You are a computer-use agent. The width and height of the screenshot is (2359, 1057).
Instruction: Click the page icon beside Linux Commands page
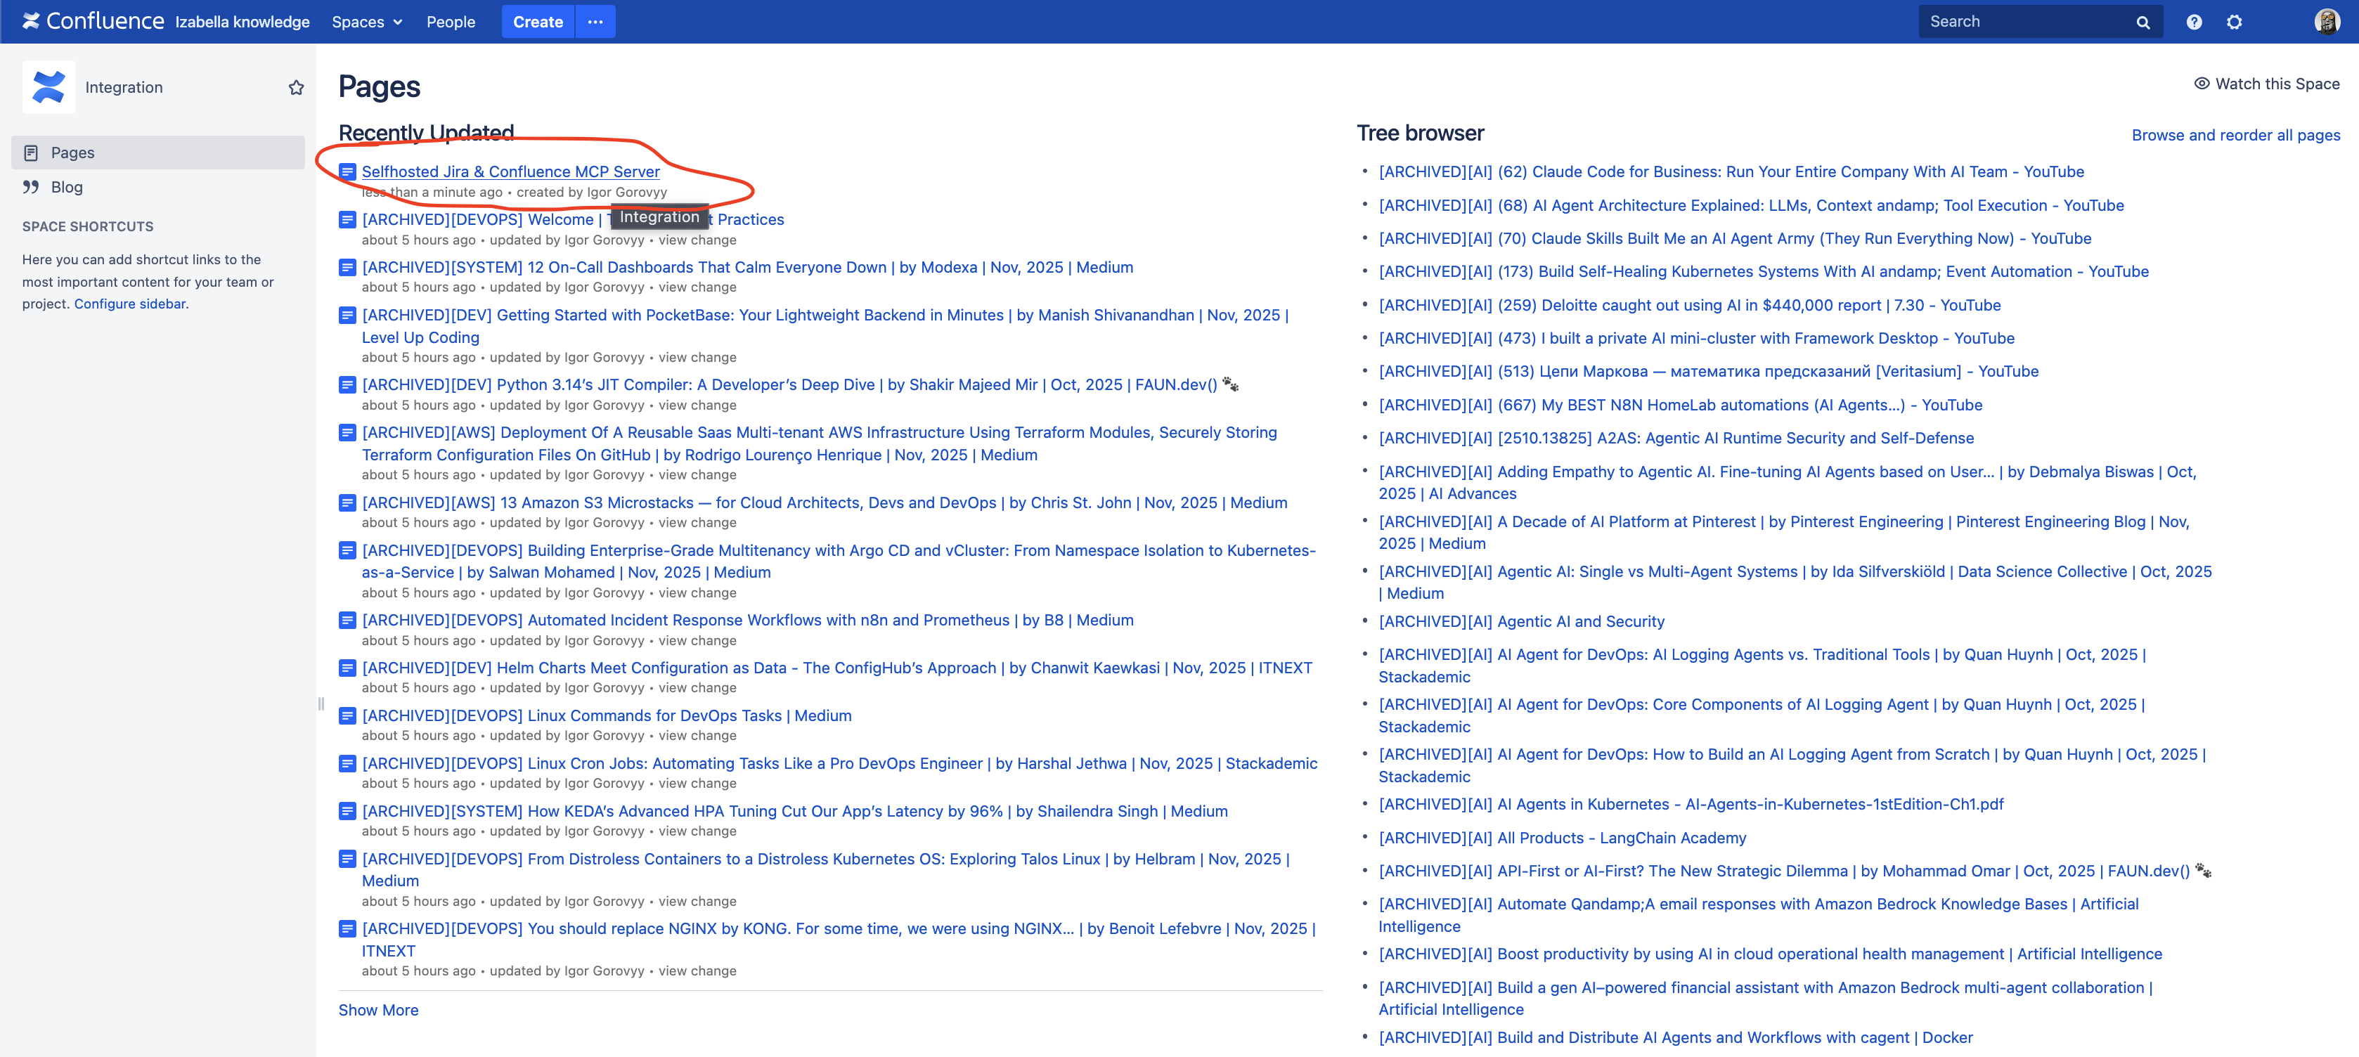pyautogui.click(x=347, y=715)
